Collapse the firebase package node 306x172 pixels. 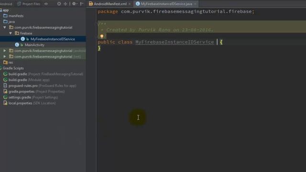point(11,33)
